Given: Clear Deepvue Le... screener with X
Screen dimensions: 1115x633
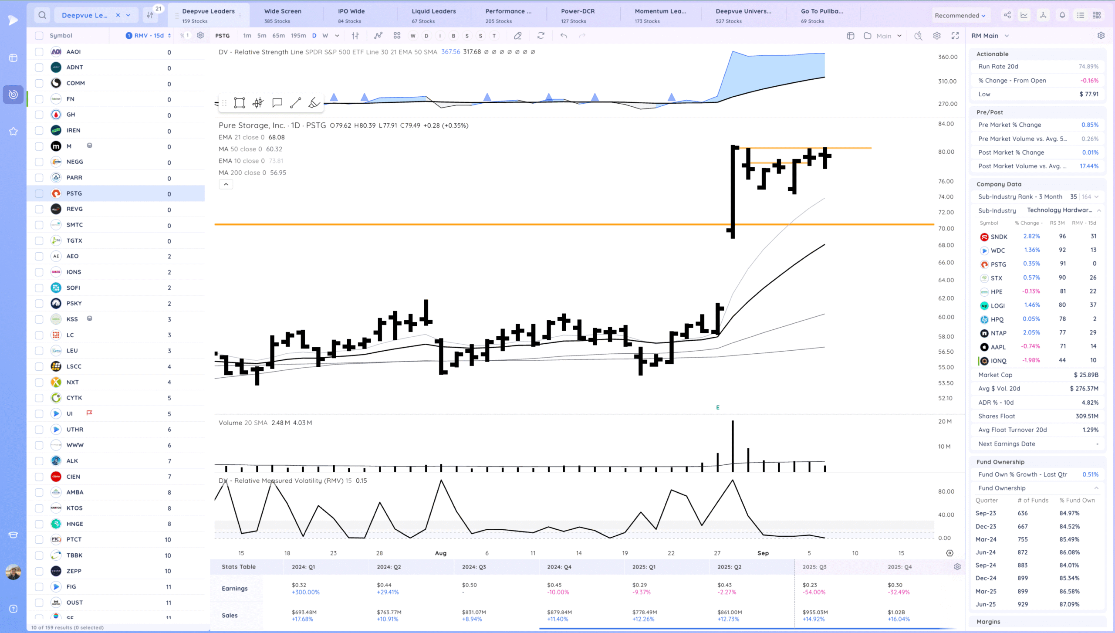Looking at the screenshot, I should coord(118,15).
